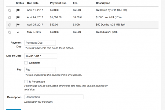Click the blue button at the bottom

coord(13,110)
